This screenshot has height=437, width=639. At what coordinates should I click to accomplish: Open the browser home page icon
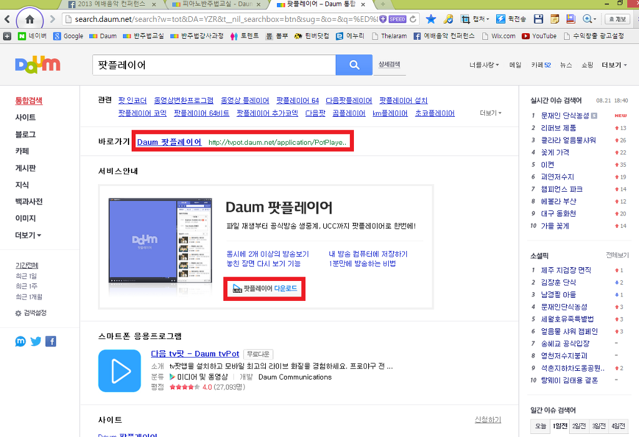click(30, 19)
